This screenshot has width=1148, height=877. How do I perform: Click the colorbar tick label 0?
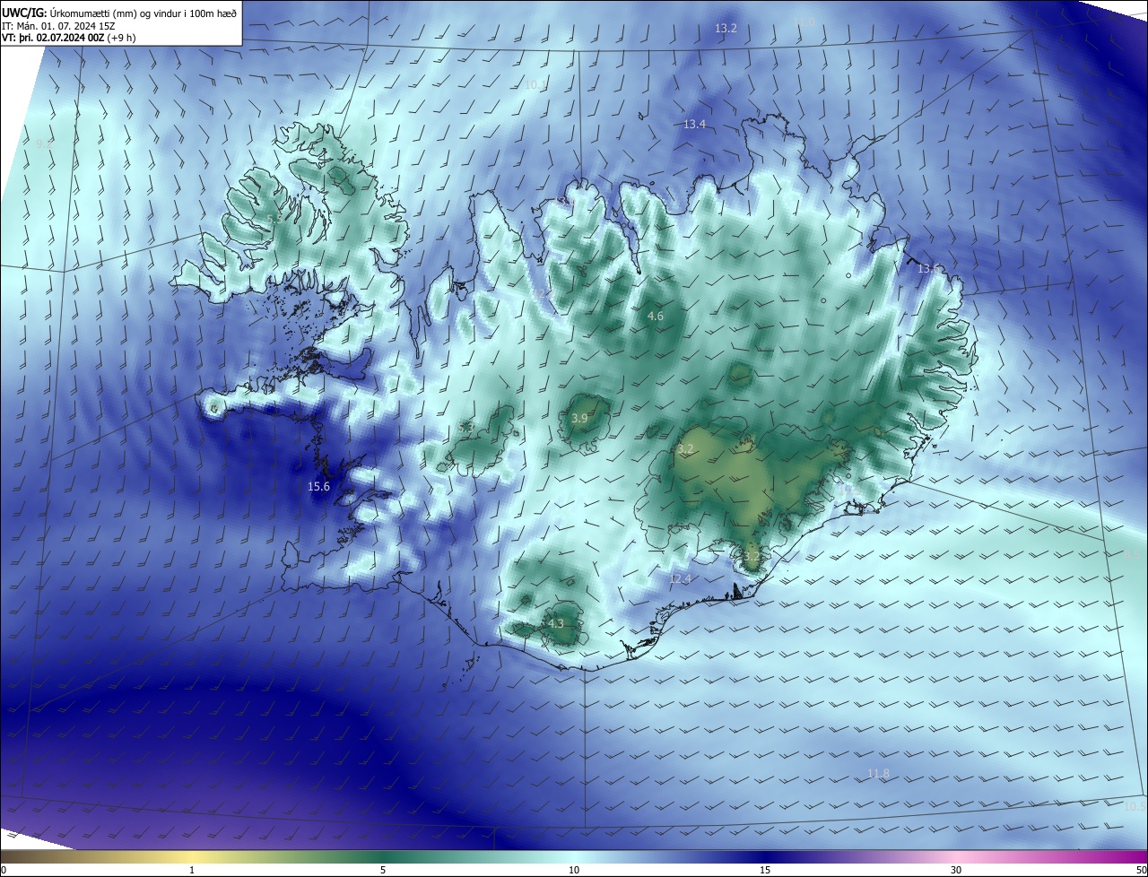[4, 870]
